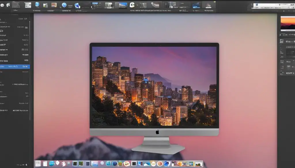Click the square layer icon below sunset thumbnail
The width and height of the screenshot is (295, 168).
pos(282,41)
